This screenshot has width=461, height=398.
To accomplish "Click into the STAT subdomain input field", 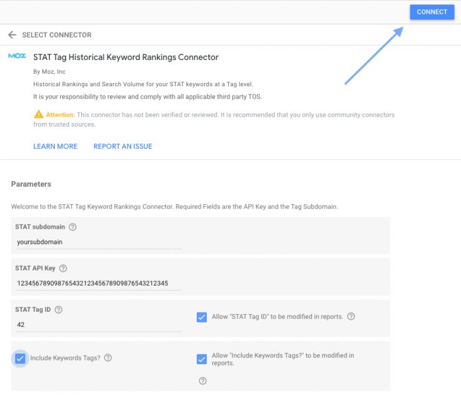I will tap(99, 242).
